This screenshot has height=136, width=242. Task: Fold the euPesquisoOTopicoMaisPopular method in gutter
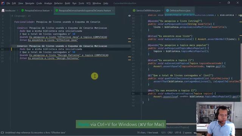141,48
